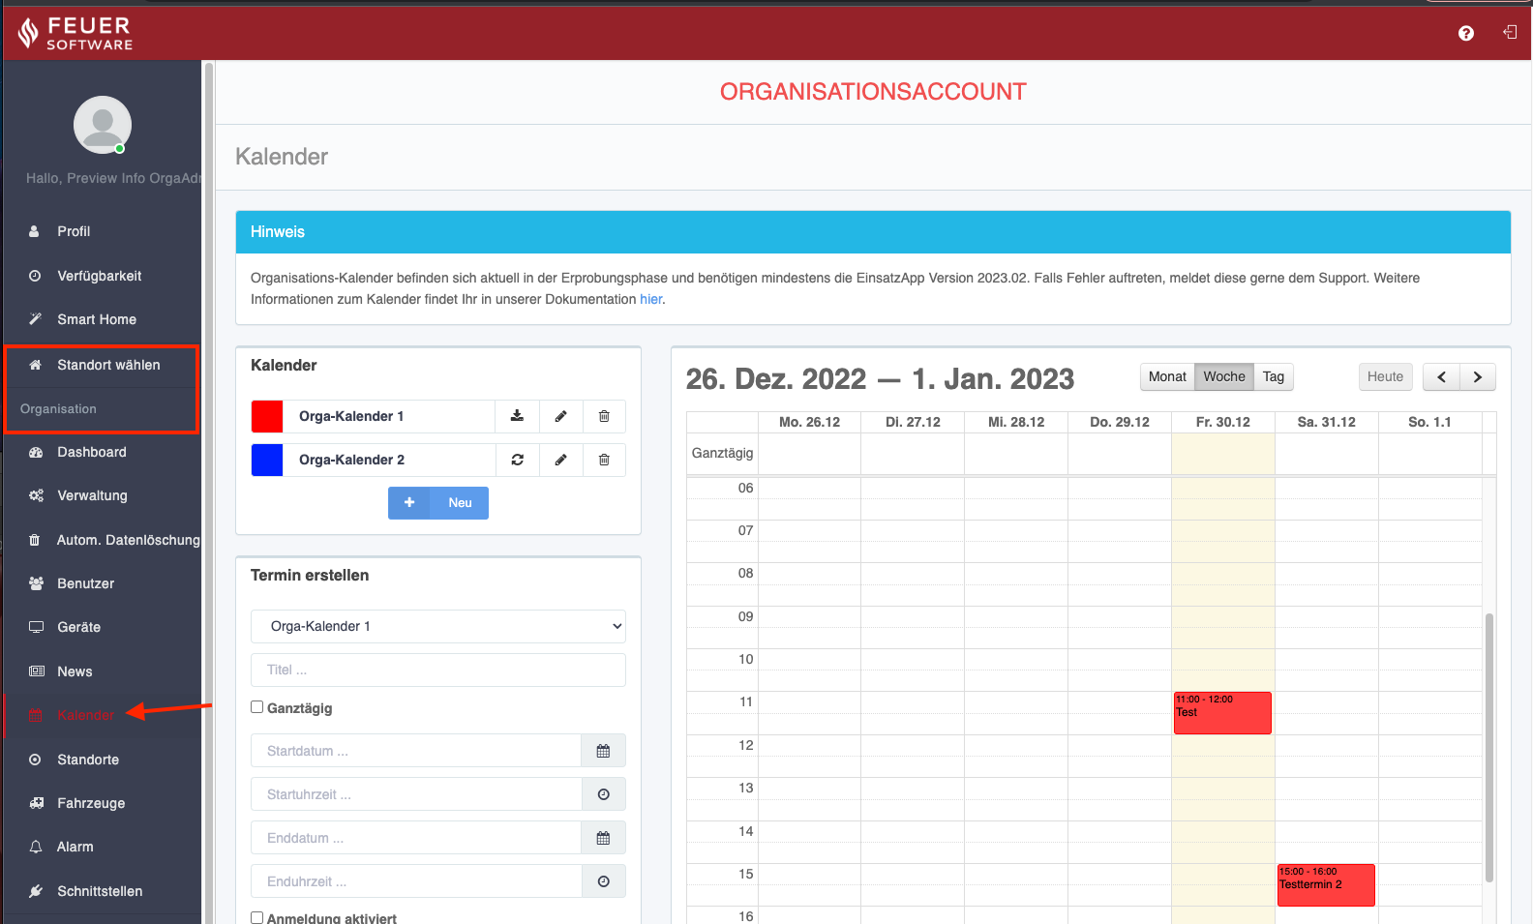1533x924 pixels.
Task: Go to previous week with left chevron
Action: click(1441, 377)
